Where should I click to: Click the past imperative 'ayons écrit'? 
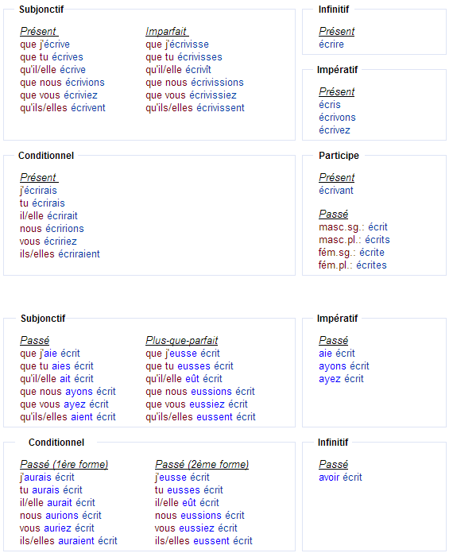pos(343,365)
